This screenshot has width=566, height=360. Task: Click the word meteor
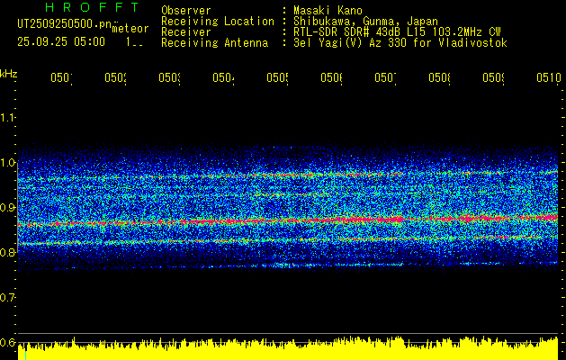click(x=130, y=29)
